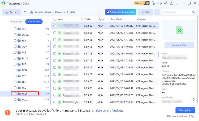Click the export upload icon in title bar
The width and height of the screenshot is (199, 121).
pyautogui.click(x=172, y=3)
